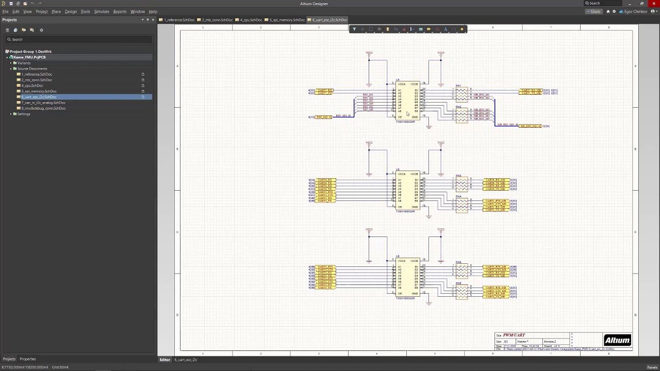Screen dimensions: 660x371
Task: Place a GND power port from the toolbar
Action: point(404,29)
